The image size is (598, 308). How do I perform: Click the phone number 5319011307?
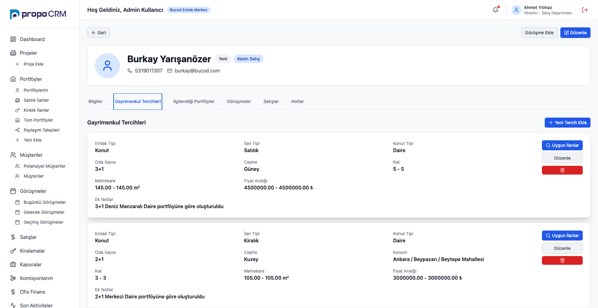[x=149, y=71]
